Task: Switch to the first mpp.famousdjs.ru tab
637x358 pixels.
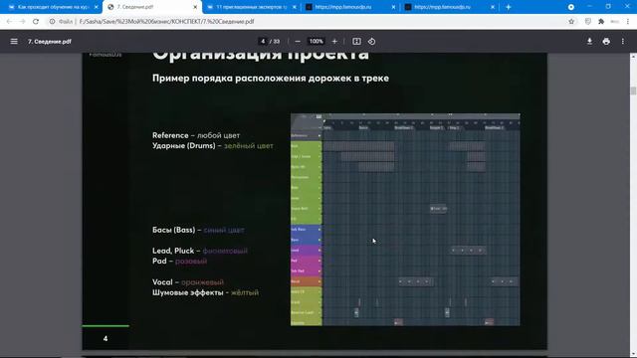Action: point(350,7)
